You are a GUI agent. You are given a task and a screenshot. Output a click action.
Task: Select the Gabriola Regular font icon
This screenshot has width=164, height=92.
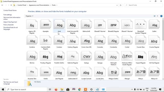tap(73, 56)
